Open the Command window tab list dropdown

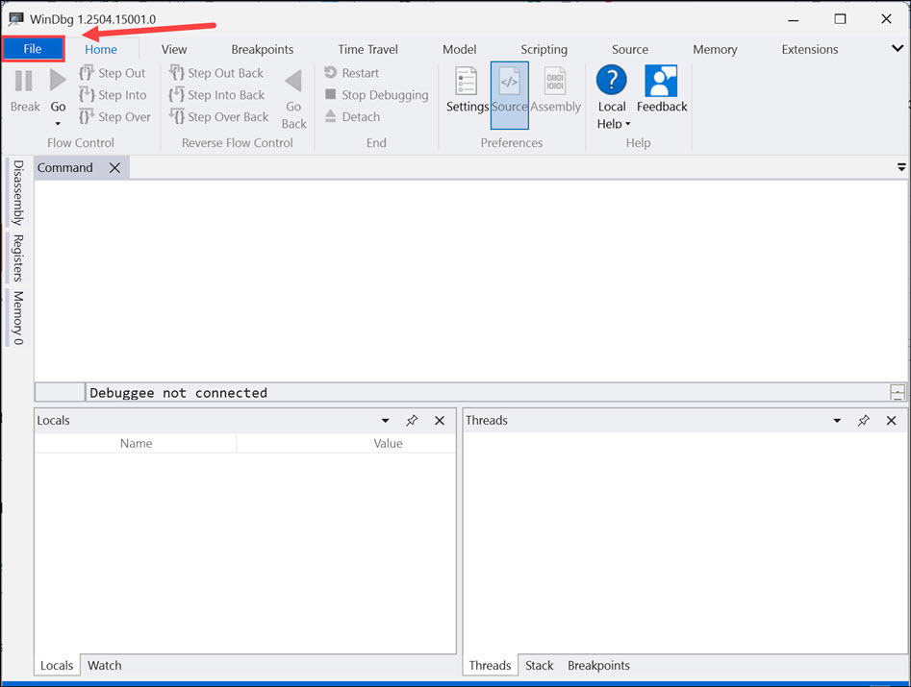901,168
